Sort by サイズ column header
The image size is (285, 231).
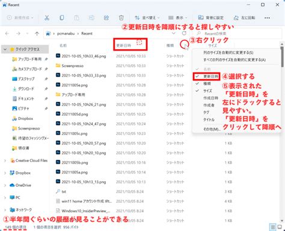212,46
